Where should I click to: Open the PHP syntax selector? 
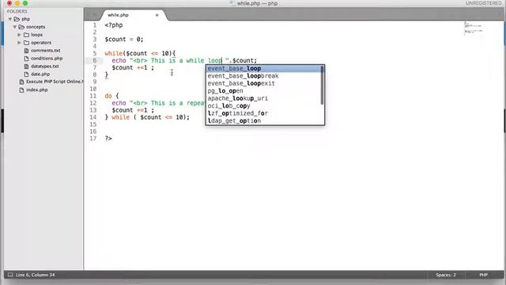pyautogui.click(x=483, y=275)
